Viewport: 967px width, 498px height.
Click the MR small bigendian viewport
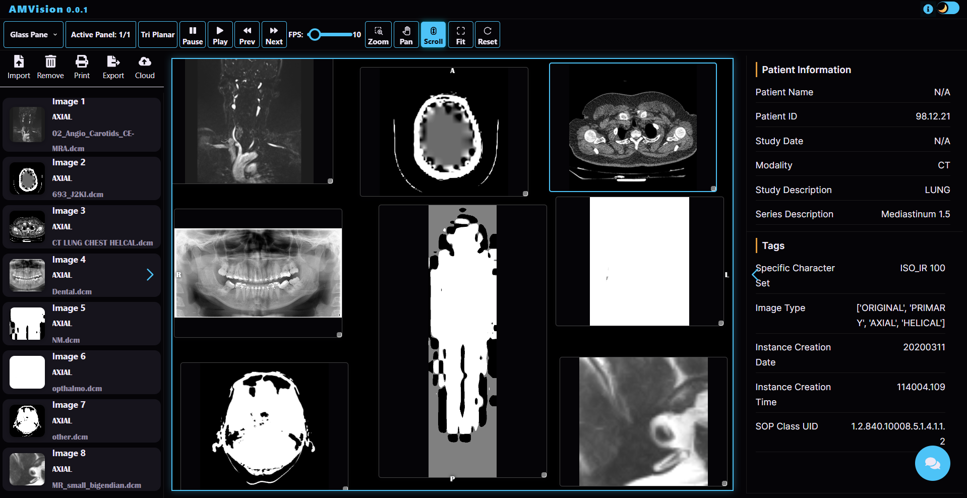(x=643, y=421)
